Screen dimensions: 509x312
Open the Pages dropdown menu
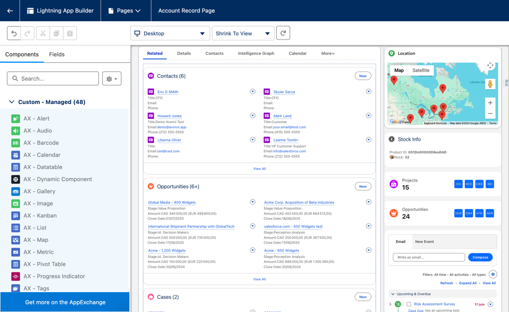(x=125, y=11)
